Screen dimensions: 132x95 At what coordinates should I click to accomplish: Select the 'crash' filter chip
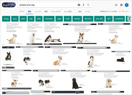(x=68, y=19)
